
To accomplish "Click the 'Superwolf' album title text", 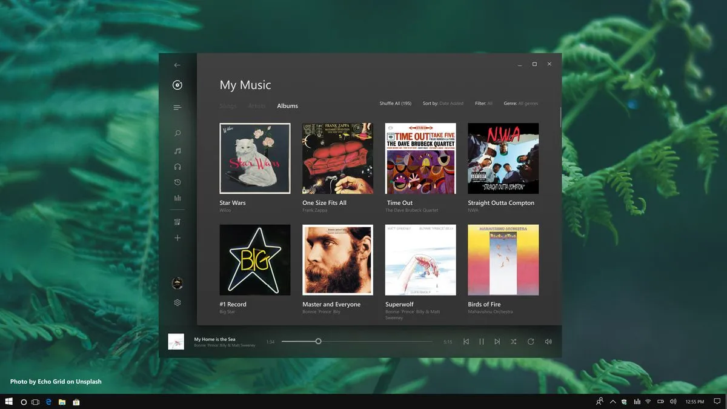I will click(399, 304).
